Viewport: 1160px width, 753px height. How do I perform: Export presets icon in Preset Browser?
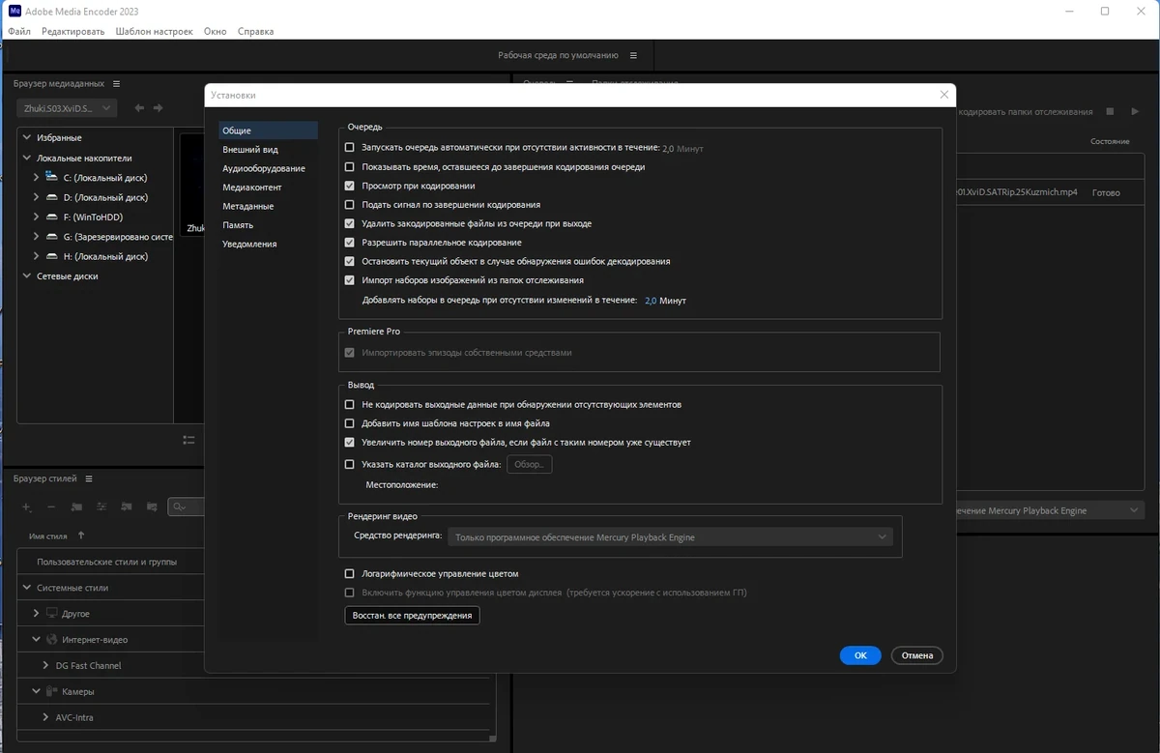coord(151,507)
